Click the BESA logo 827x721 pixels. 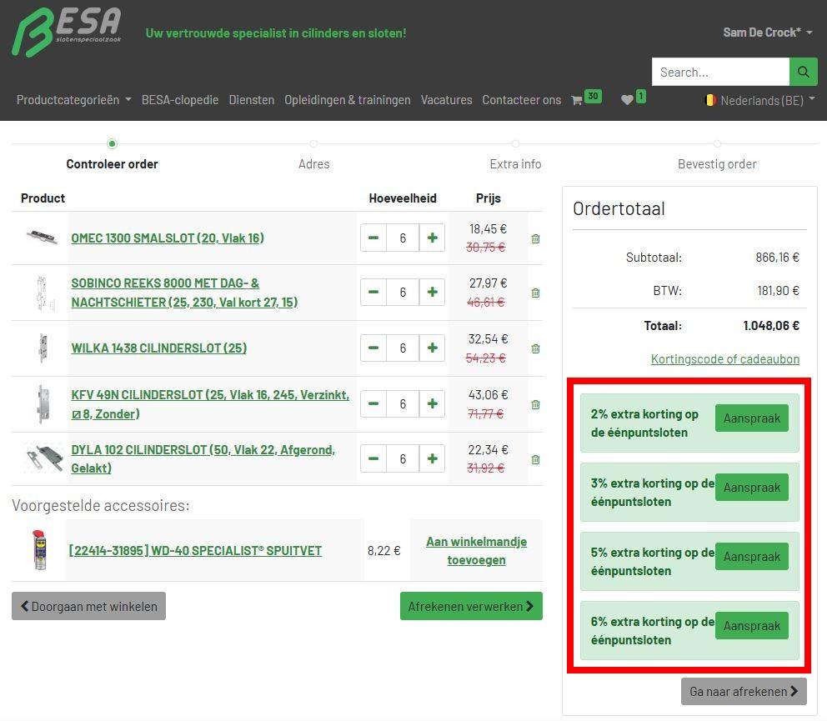(67, 33)
